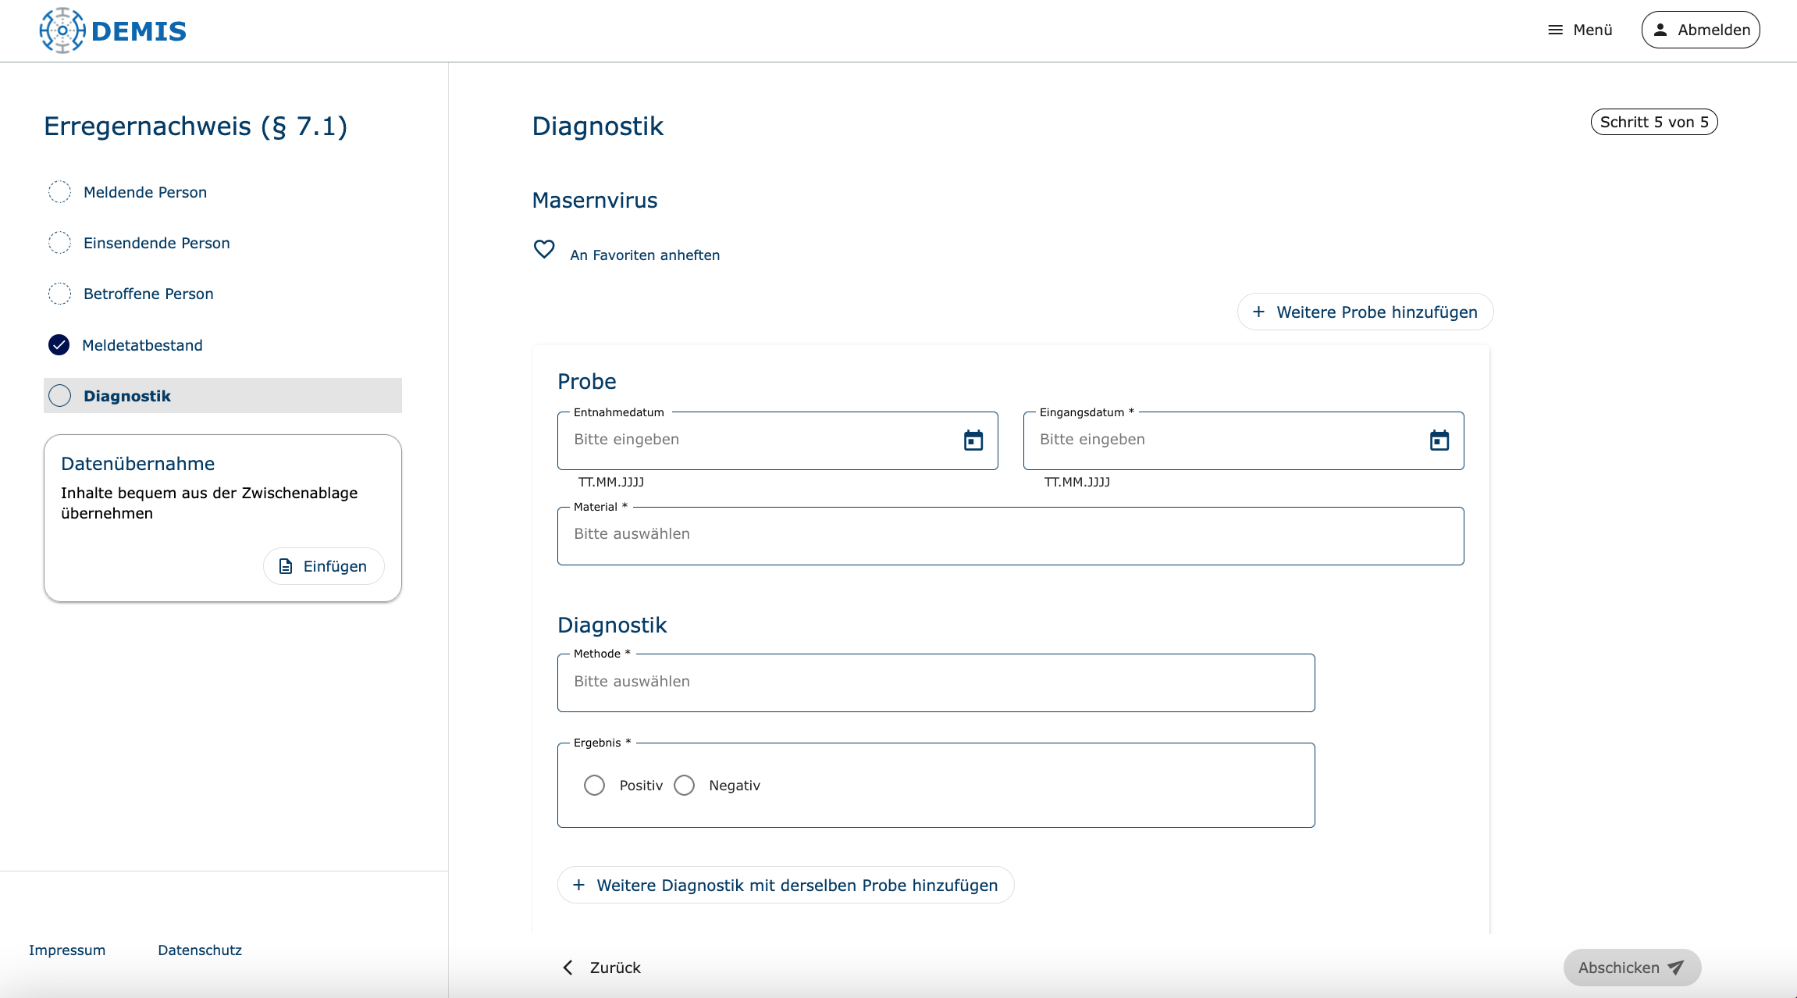Screen dimensions: 1797x998
Task: Click the Diagnostik step circle
Action: tap(59, 396)
